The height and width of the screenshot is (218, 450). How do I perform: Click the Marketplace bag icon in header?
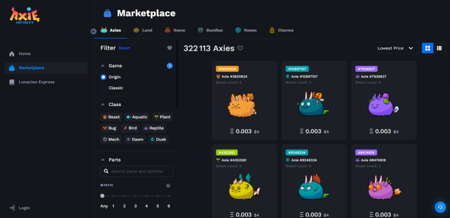(x=107, y=13)
